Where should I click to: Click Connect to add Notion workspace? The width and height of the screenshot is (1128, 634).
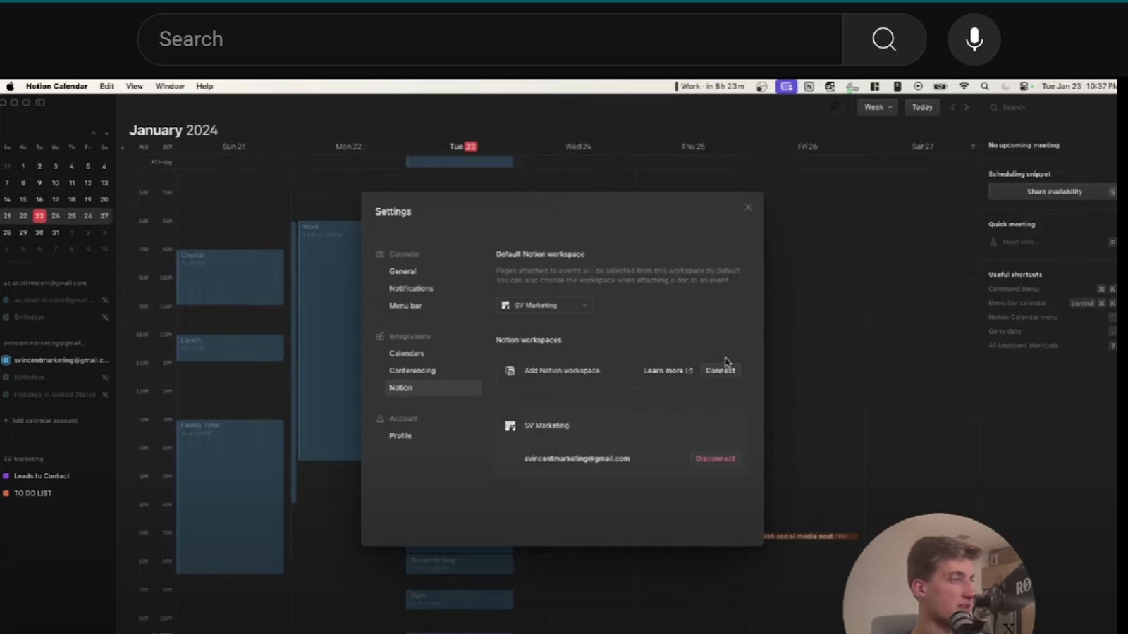(720, 371)
